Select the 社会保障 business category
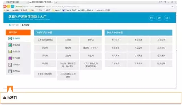182x105 pixels. tap(161, 55)
